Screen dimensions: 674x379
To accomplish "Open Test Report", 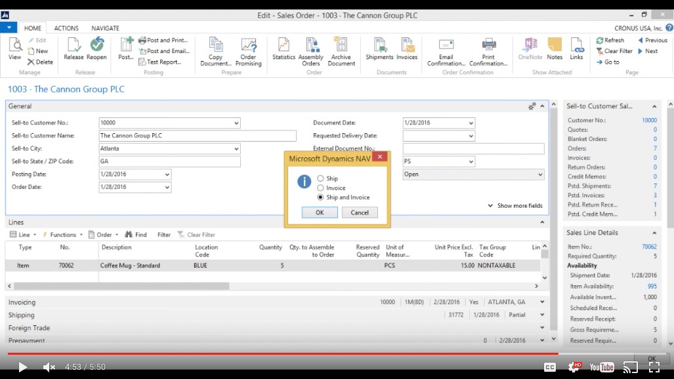I will point(159,62).
